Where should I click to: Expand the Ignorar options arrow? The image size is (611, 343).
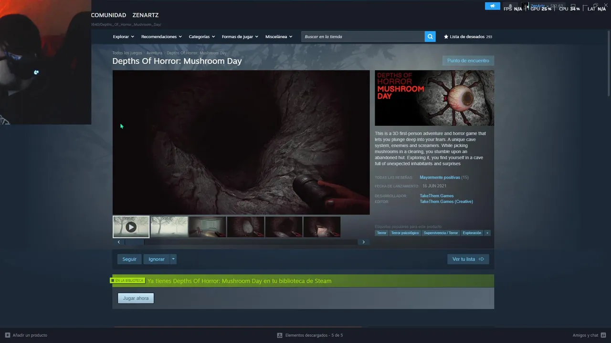(173, 259)
